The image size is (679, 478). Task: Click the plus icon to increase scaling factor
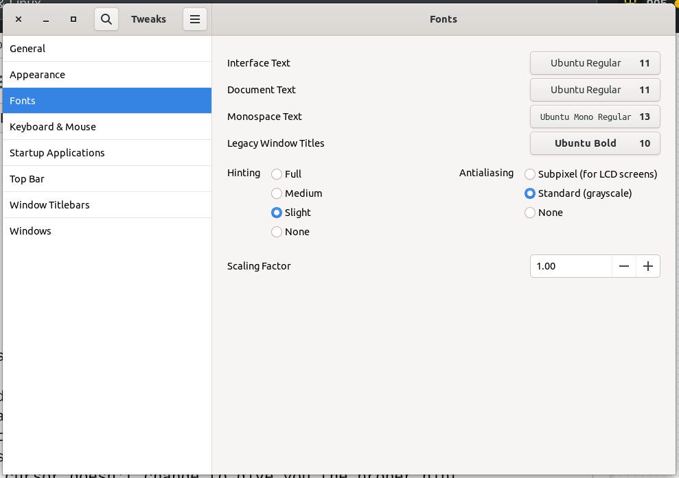pyautogui.click(x=647, y=266)
